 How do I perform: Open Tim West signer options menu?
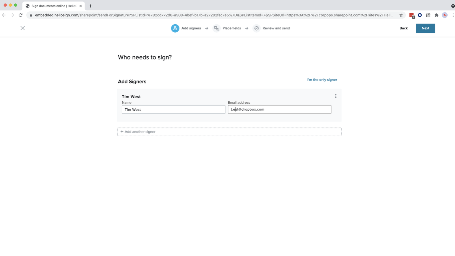336,96
